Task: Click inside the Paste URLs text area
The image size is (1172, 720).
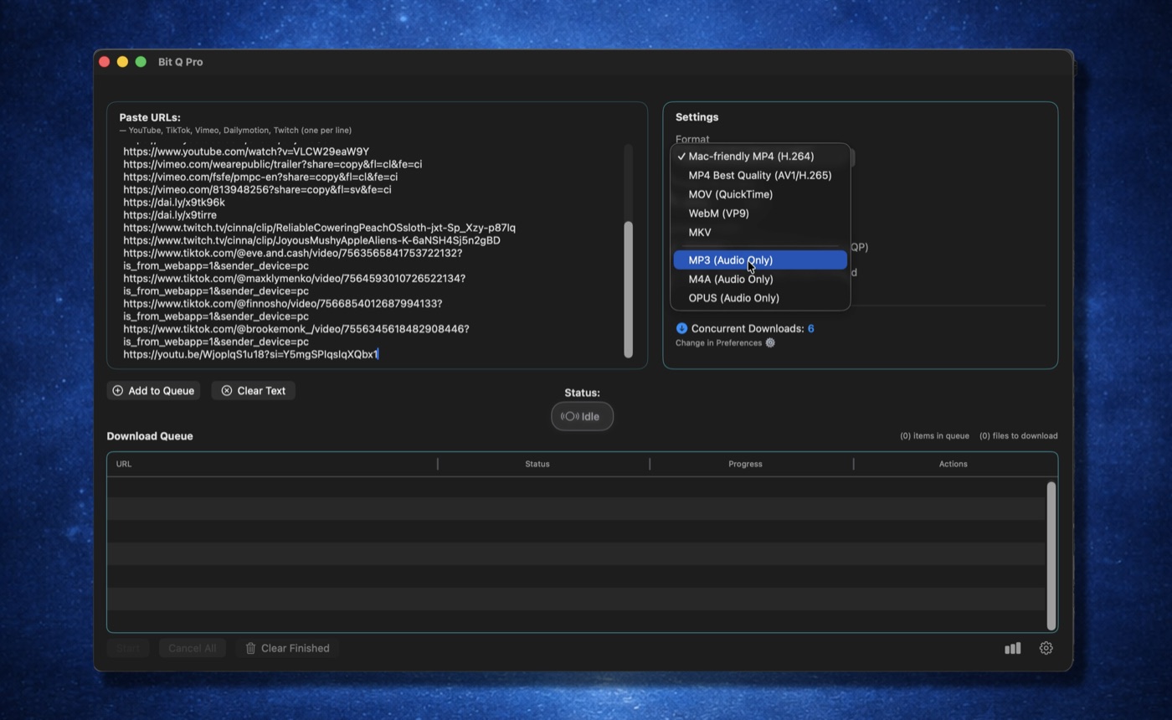Action: tap(373, 252)
